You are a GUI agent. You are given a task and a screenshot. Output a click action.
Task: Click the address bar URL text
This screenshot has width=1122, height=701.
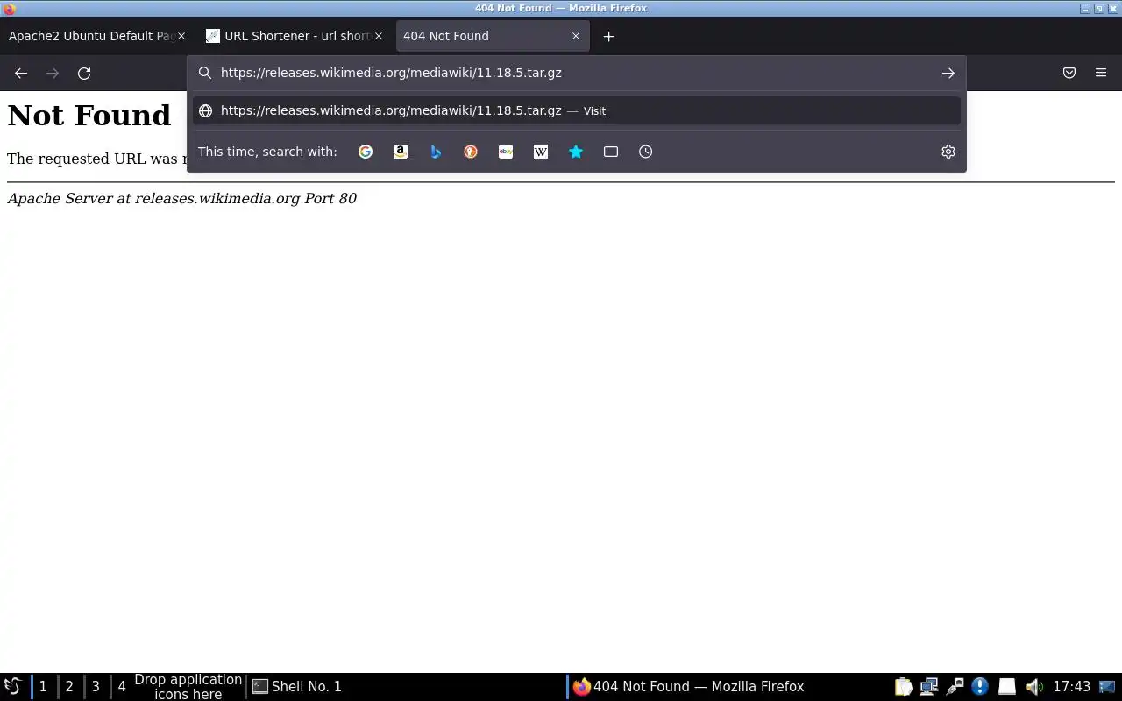(x=391, y=73)
